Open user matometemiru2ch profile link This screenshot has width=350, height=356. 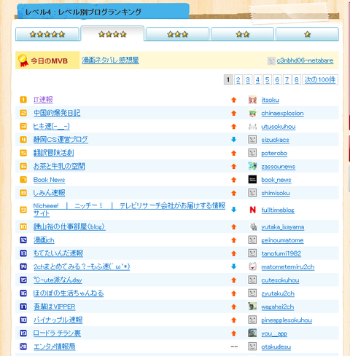(x=288, y=266)
